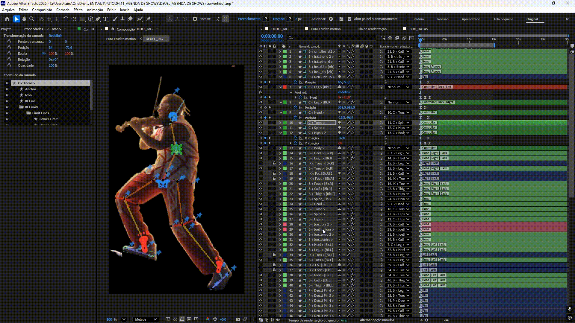Unlock layer 16 IK < Toes > [Bk.R]

pyautogui.click(x=274, y=163)
